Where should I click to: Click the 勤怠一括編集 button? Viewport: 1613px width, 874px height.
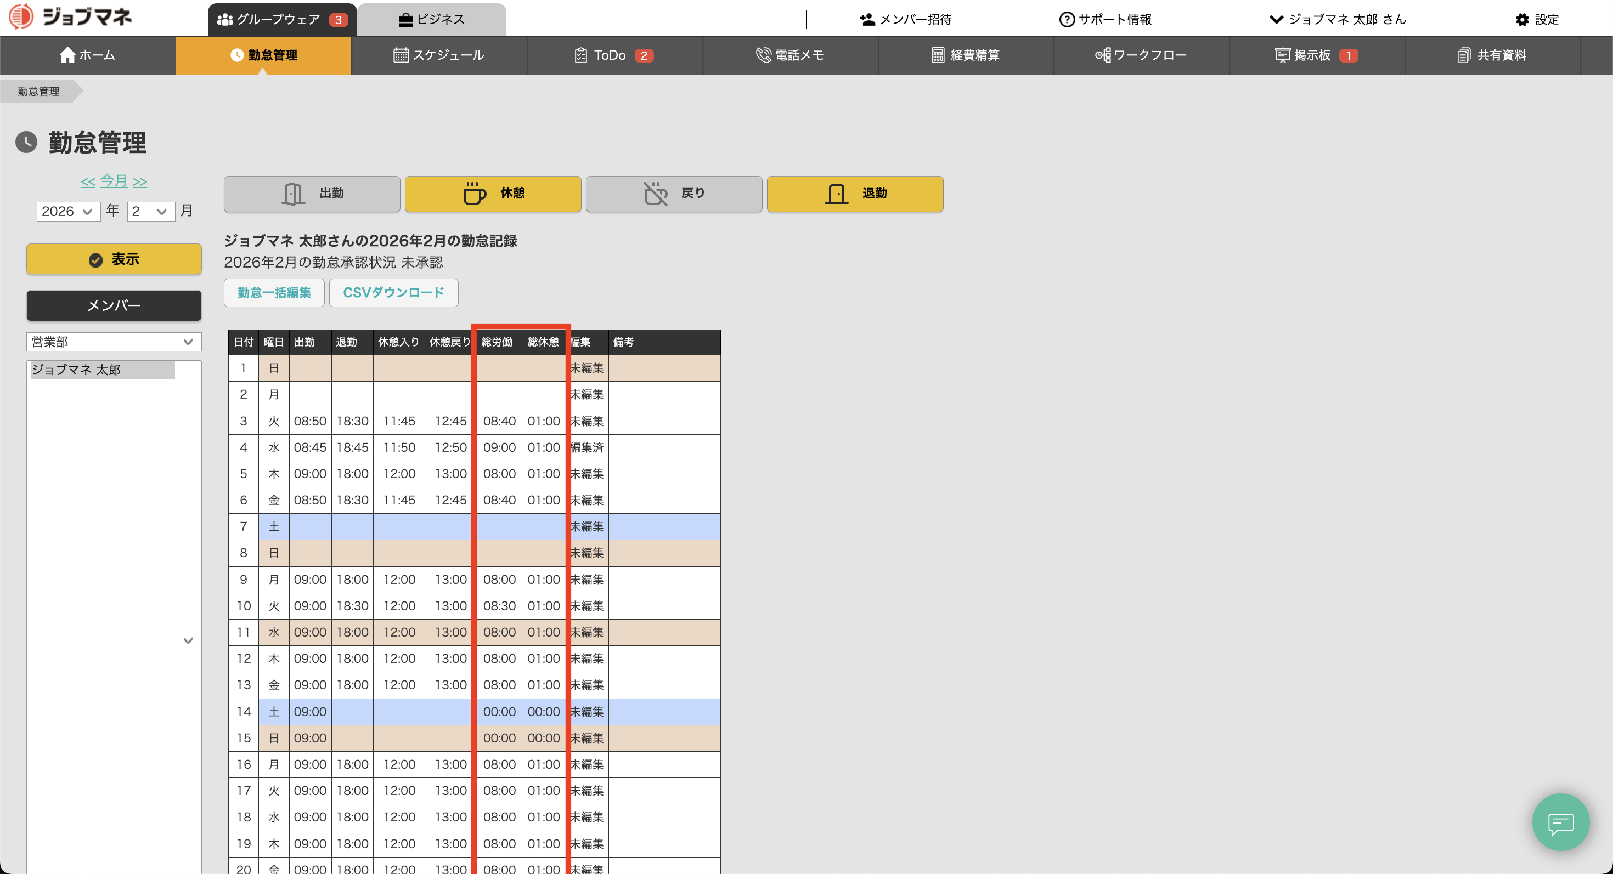pyautogui.click(x=274, y=293)
